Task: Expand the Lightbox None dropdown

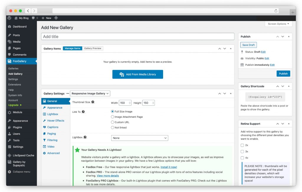Action: pos(139,138)
